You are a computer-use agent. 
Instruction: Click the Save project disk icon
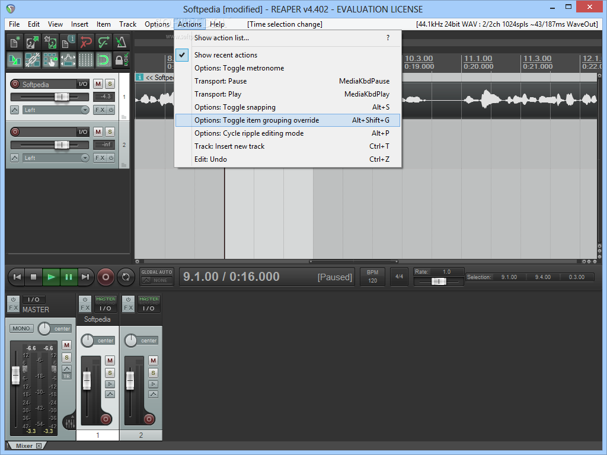pos(50,42)
